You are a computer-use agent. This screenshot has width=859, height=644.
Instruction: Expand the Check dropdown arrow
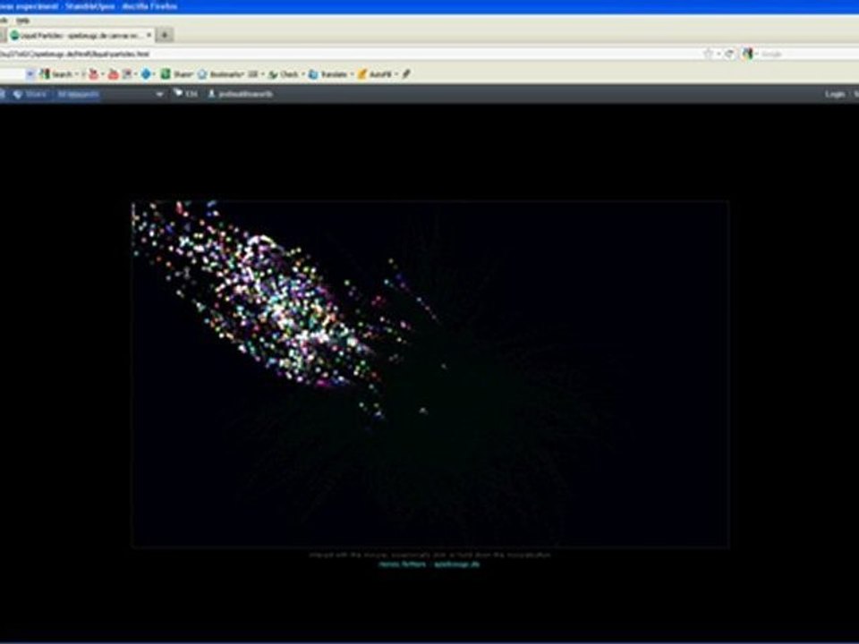(303, 74)
